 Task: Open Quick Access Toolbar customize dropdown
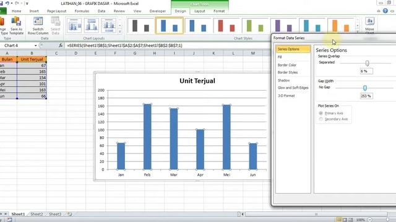pos(27,4)
